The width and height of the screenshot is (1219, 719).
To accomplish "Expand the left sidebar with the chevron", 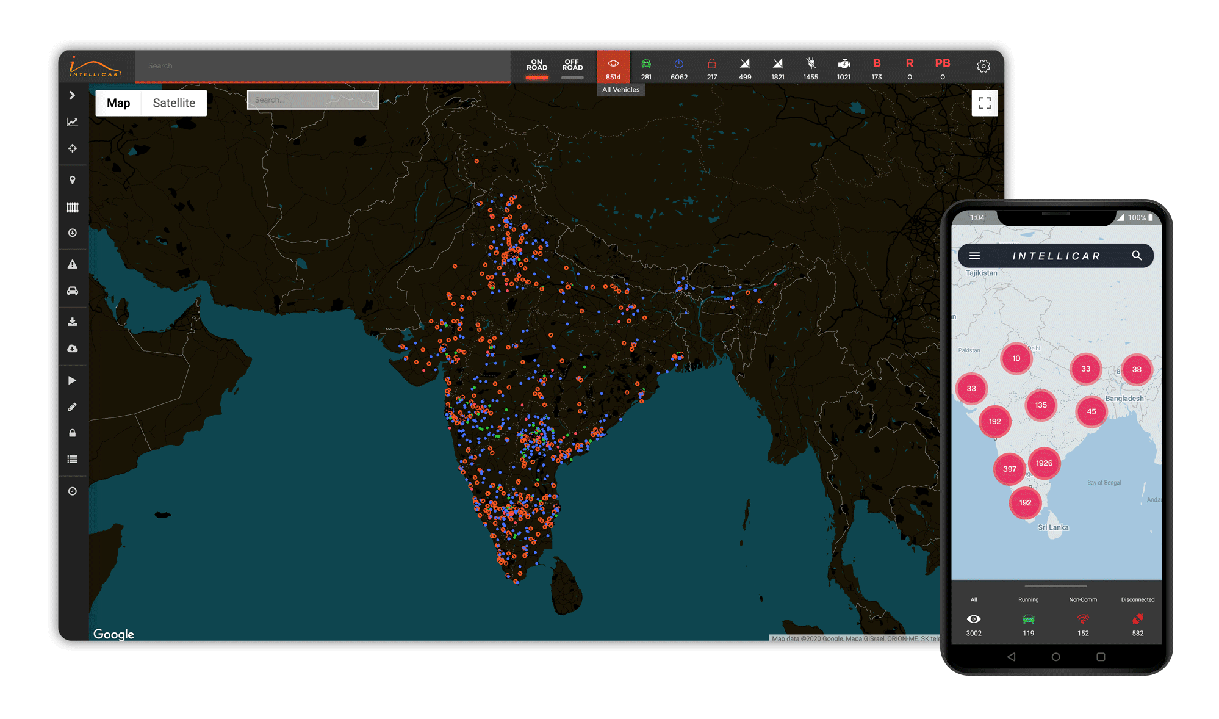I will pos(72,95).
